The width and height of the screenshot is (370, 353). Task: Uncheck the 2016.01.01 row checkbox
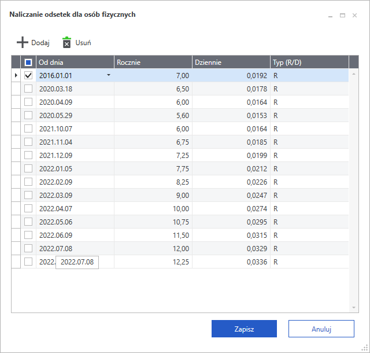tap(28, 75)
